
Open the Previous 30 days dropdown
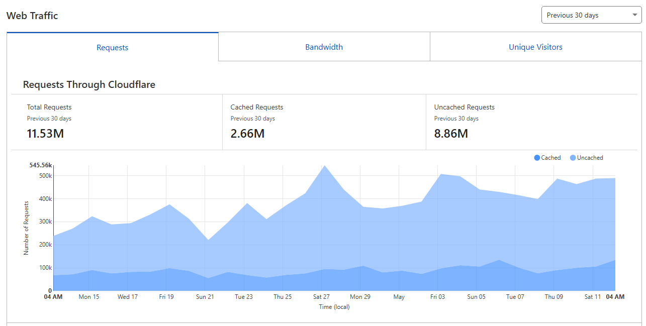[591, 15]
